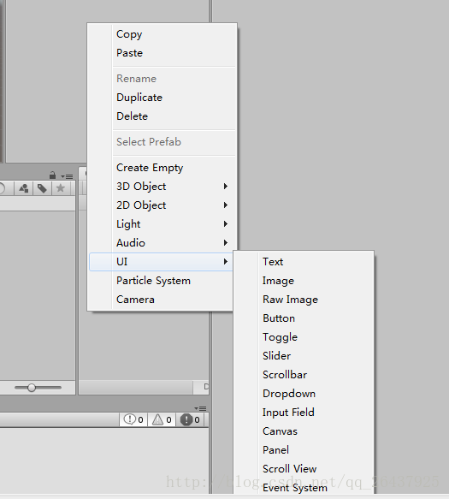The image size is (449, 499).
Task: Expand the 2D Object submenu
Action: click(162, 205)
